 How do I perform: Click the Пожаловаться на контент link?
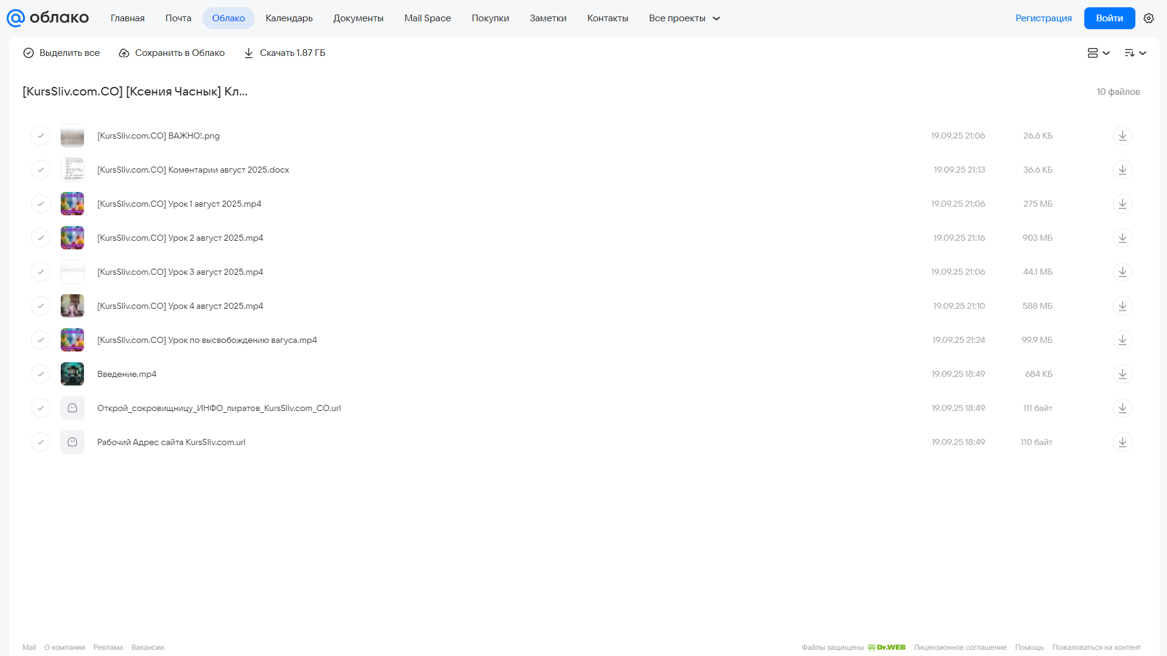(x=1096, y=647)
